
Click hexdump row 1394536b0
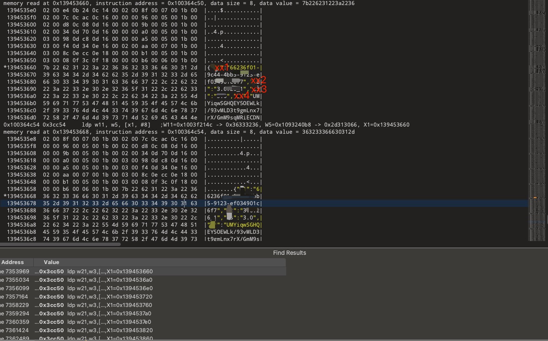pos(134,103)
